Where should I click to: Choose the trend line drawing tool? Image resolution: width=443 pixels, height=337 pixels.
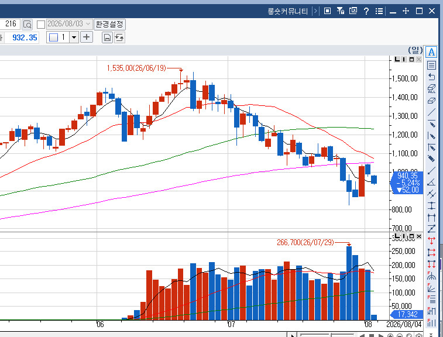(431, 112)
